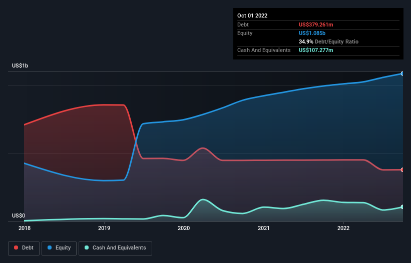Click the 2021 x-axis label
411x263 pixels.
(x=264, y=228)
